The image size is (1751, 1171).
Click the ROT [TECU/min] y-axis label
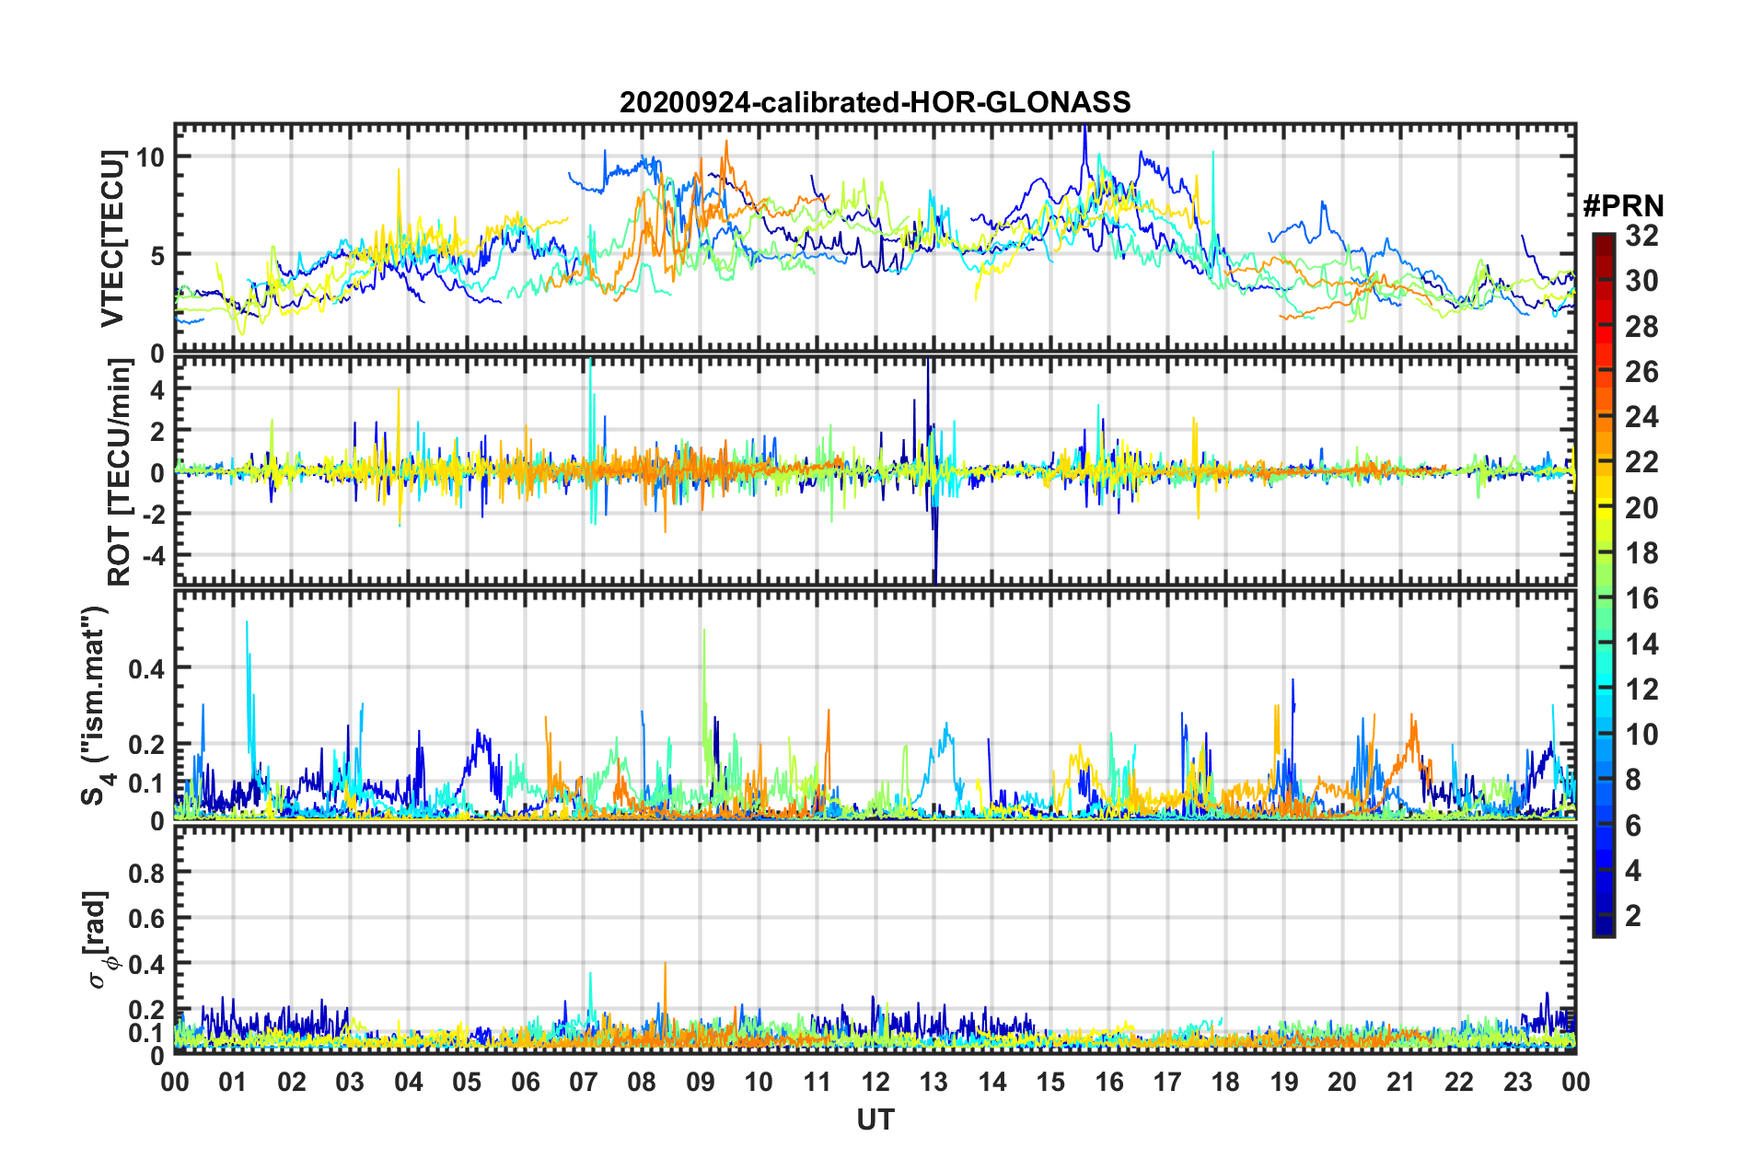tap(120, 472)
